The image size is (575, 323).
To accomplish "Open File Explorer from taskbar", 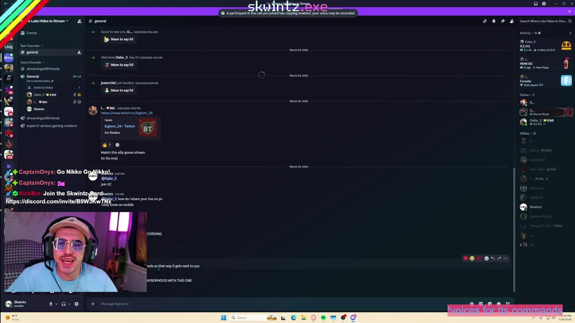I will [303, 318].
